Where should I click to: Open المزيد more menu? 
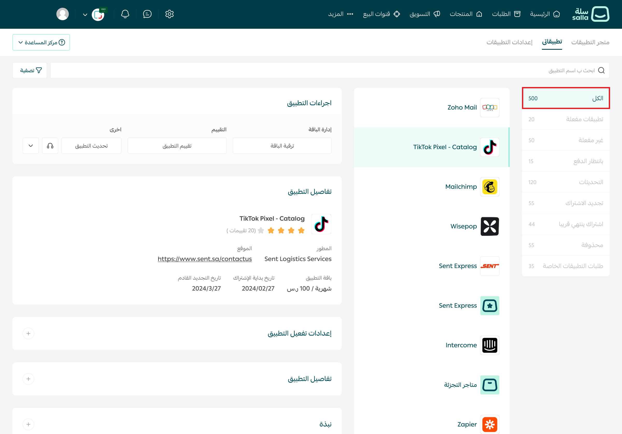click(341, 14)
